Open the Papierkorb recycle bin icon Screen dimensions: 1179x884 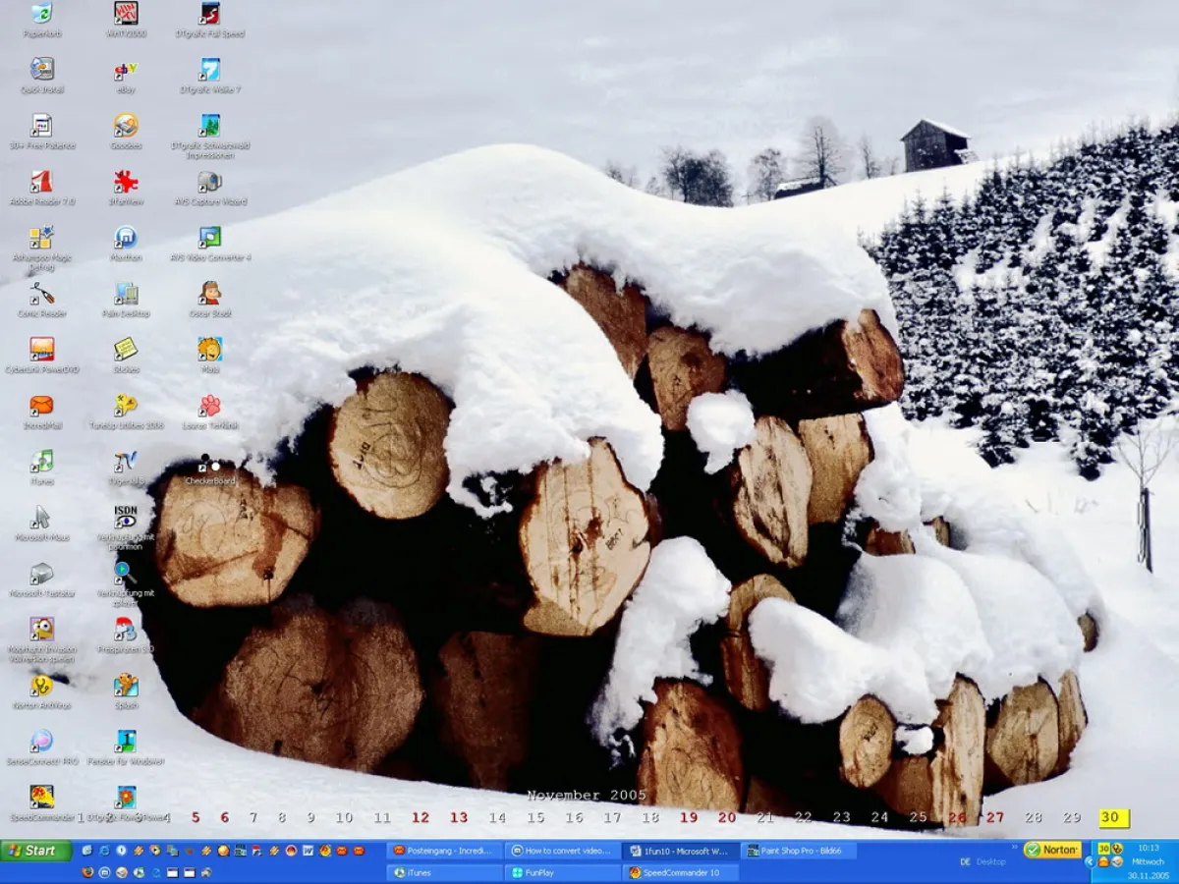pos(41,15)
